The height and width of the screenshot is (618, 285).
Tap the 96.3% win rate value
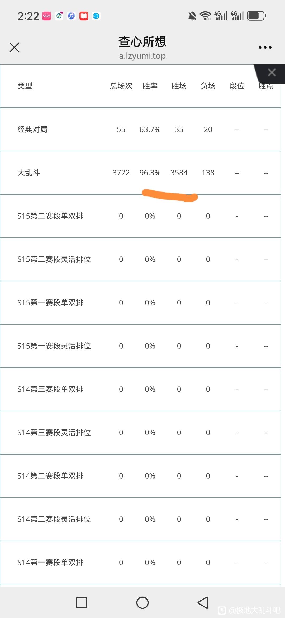[x=150, y=173]
